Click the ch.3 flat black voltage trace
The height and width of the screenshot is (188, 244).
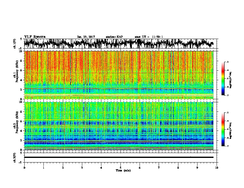coord(119,157)
